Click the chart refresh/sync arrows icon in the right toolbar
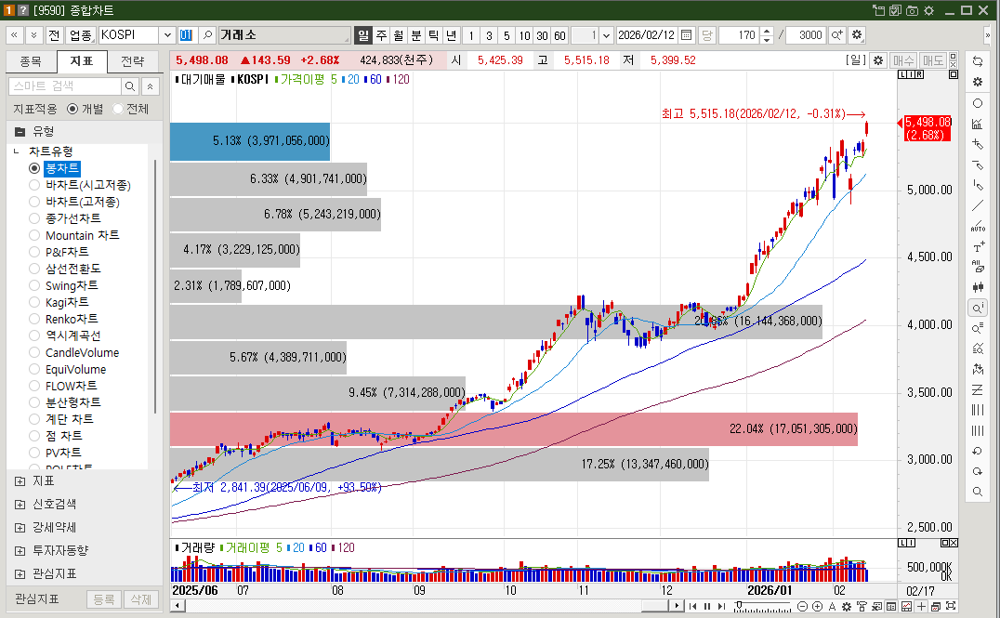 977,62
